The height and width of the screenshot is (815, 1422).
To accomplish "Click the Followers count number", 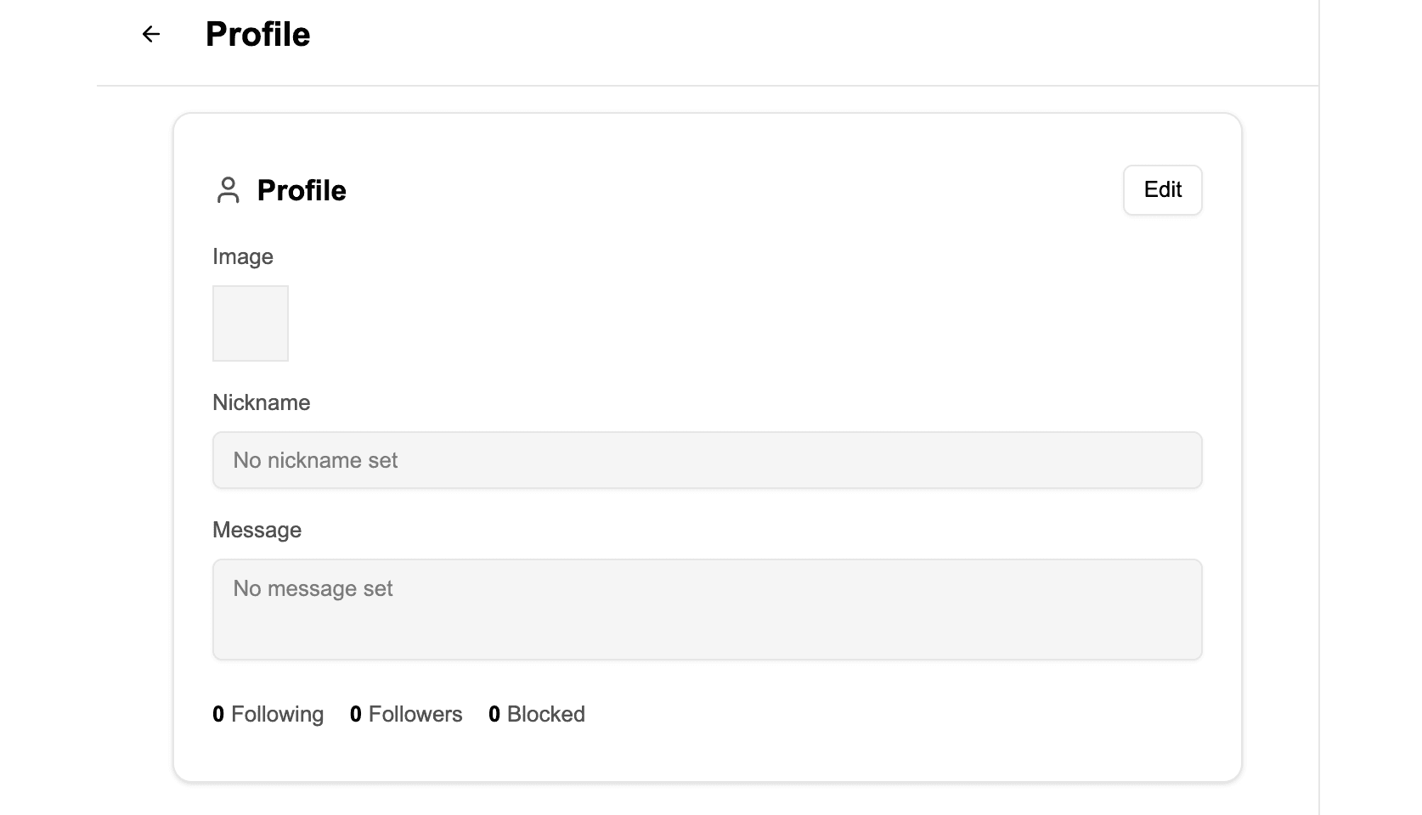I will click(356, 714).
